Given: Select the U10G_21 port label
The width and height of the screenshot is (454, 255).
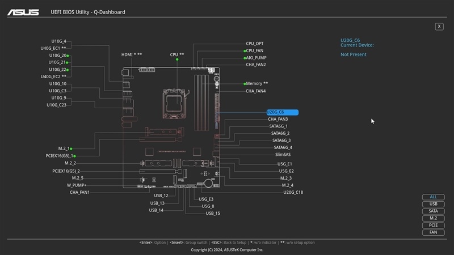Looking at the screenshot, I should [x=57, y=62].
